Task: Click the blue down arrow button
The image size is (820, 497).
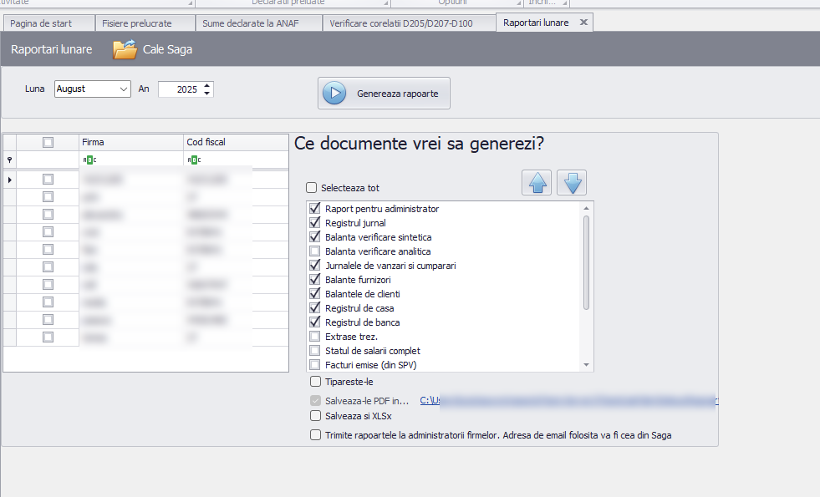Action: 572,182
